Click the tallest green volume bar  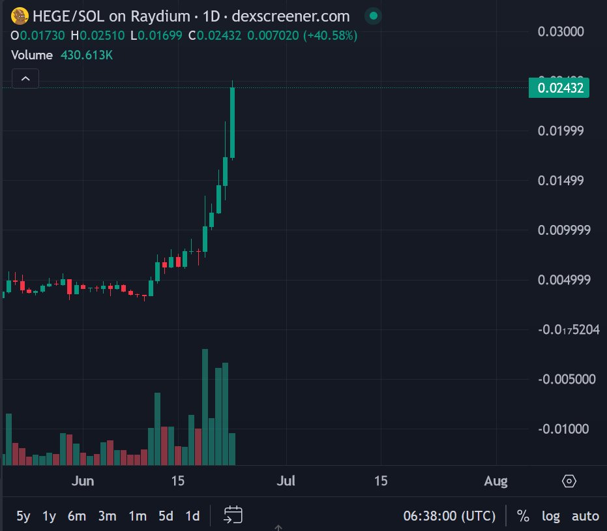pyautogui.click(x=205, y=406)
